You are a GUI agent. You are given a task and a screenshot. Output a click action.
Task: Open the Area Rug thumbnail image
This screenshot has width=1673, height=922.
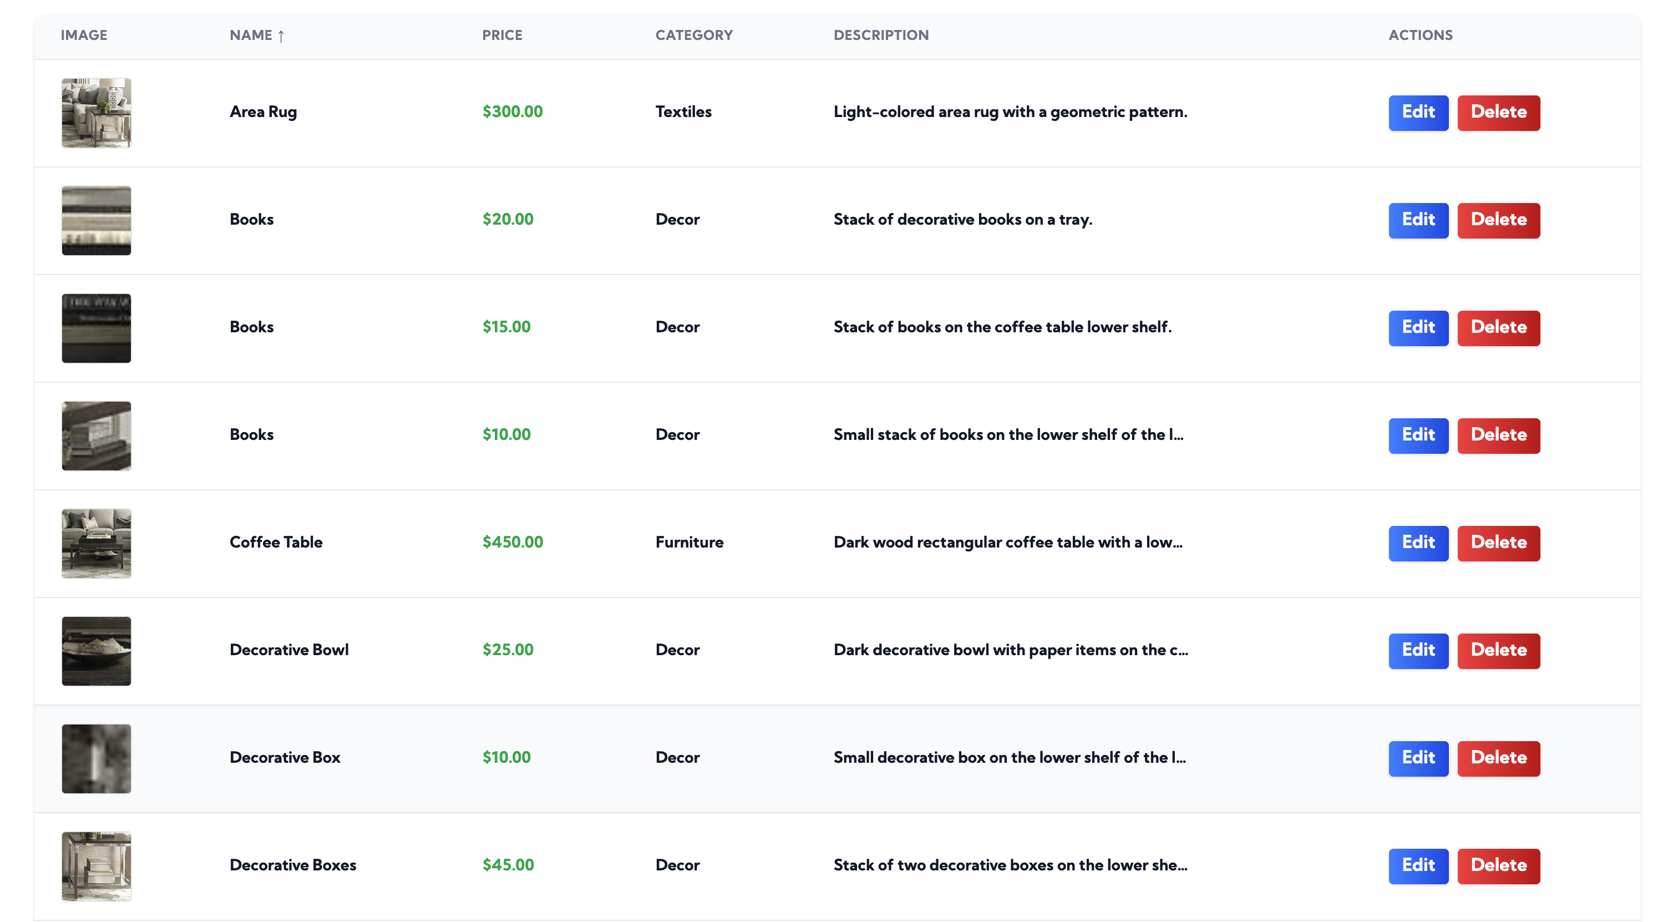click(x=96, y=113)
